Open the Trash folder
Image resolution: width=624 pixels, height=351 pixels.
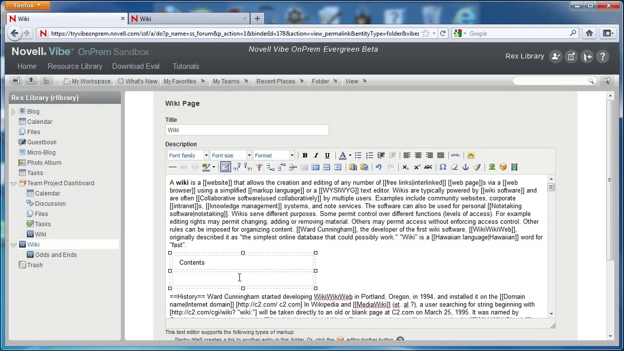tap(35, 265)
